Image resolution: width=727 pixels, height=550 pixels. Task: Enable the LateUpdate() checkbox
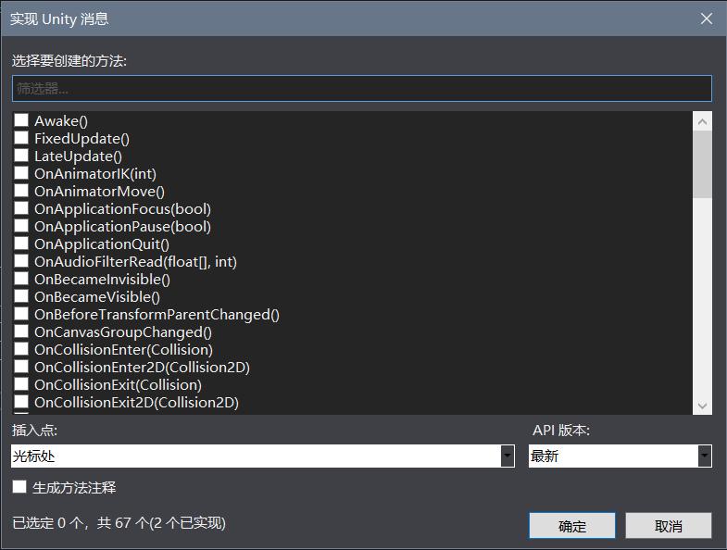tap(21, 156)
